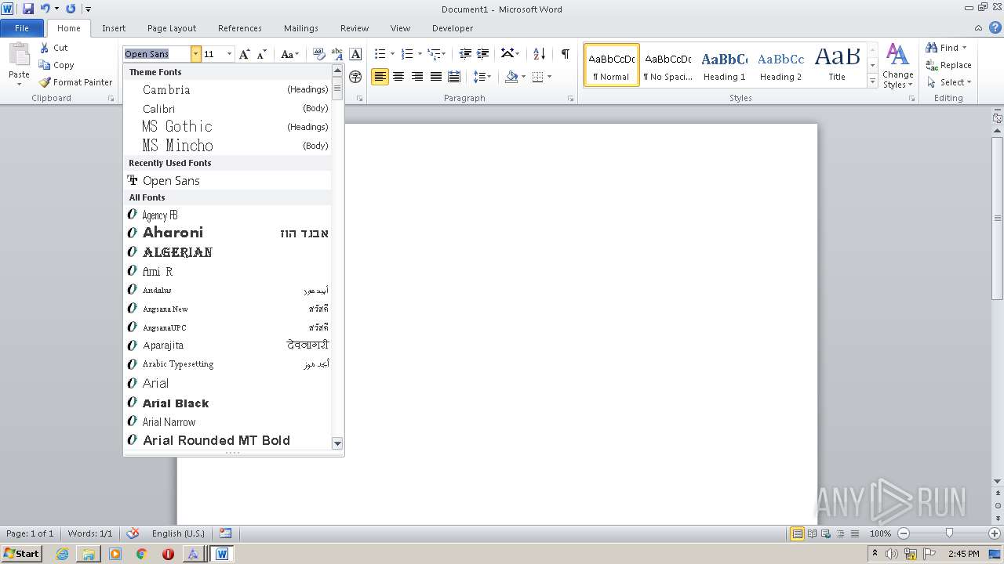Open the Select dropdown in Editing
The width and height of the screenshot is (1004, 564).
tap(949, 82)
